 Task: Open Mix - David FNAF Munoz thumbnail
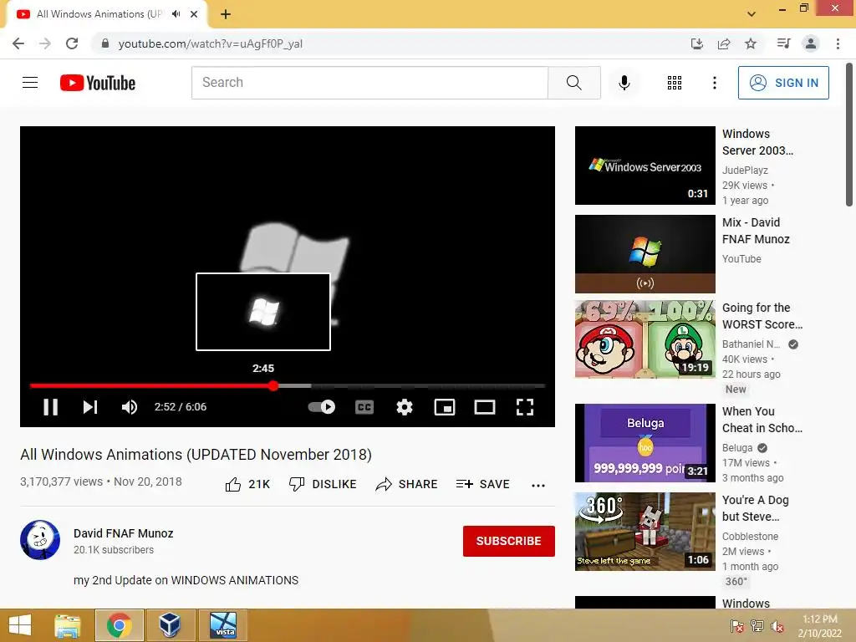click(645, 254)
